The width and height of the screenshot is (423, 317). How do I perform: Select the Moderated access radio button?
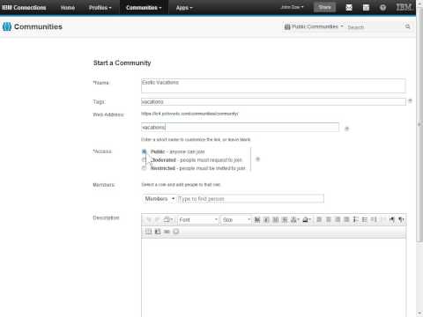(x=144, y=159)
